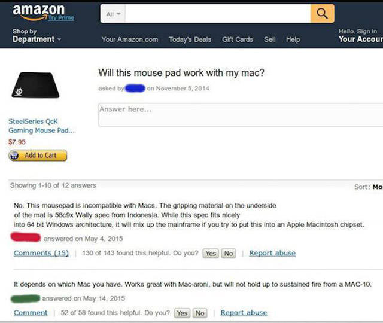
Task: Click the Sell nav link
Action: (x=270, y=39)
